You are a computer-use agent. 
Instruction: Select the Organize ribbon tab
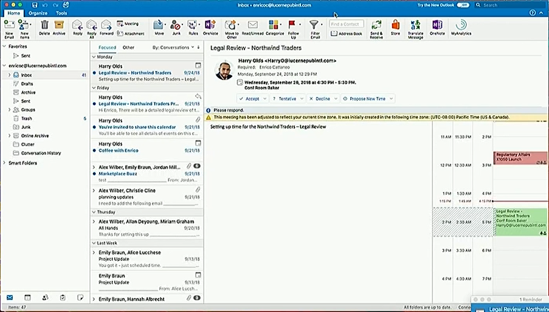coord(38,13)
